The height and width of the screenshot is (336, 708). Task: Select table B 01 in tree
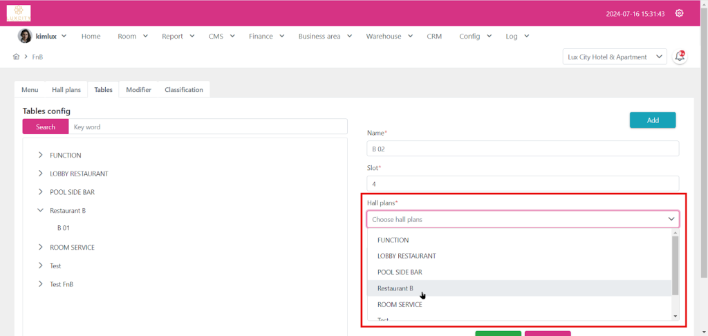(64, 227)
